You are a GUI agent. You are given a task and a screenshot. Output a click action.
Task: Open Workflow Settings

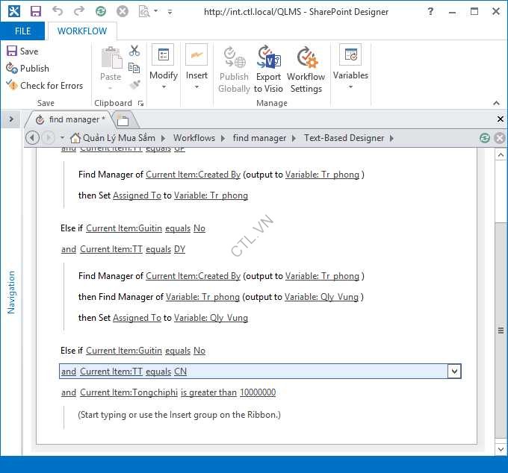[306, 69]
